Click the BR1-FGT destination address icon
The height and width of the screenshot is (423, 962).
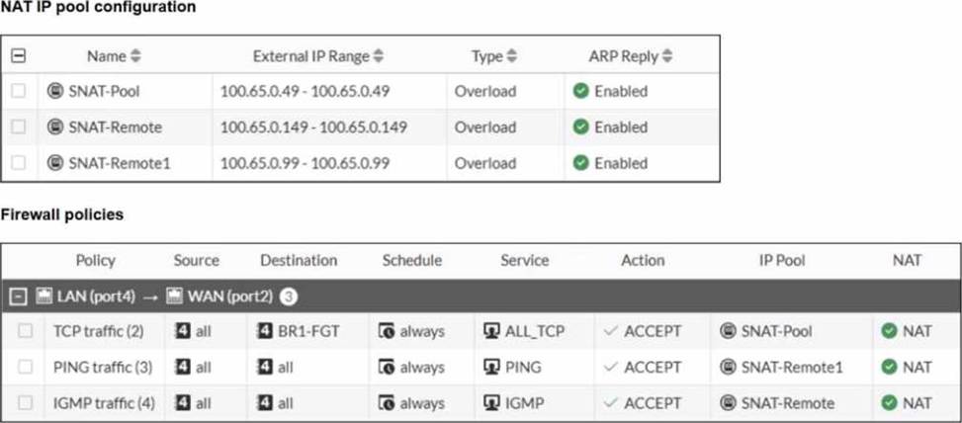pyautogui.click(x=264, y=331)
